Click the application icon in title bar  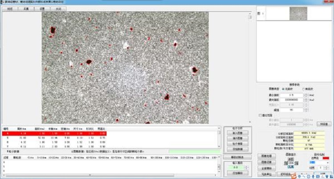pos(2,2)
